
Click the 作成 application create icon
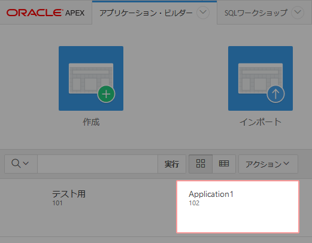pos(91,78)
